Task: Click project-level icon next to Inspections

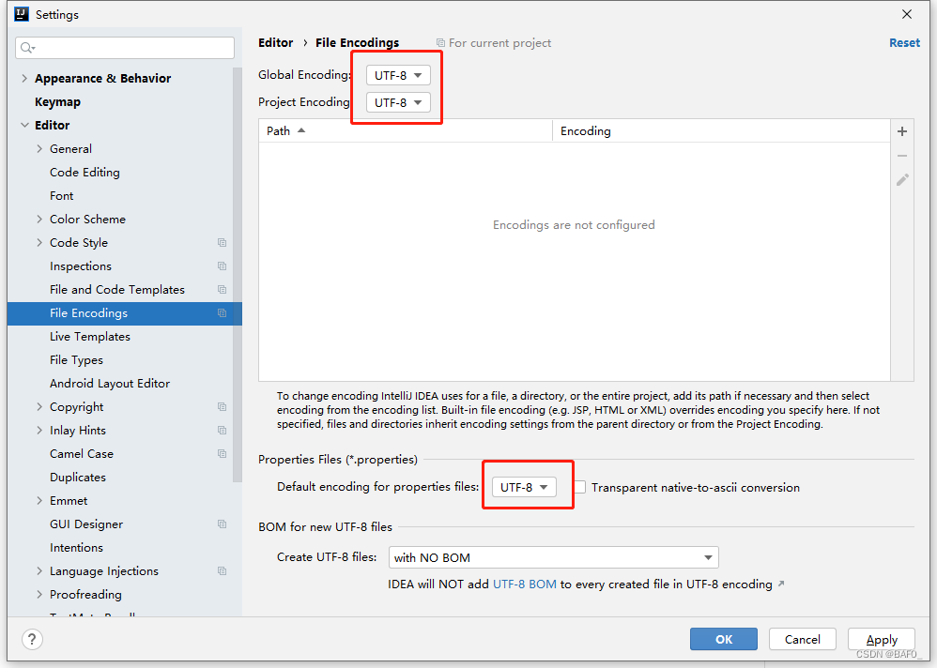Action: click(222, 266)
